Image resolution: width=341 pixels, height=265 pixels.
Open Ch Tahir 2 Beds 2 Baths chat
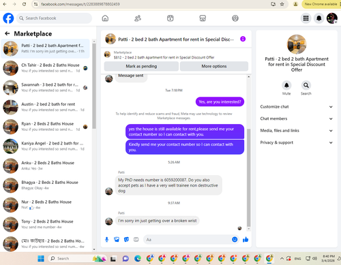tap(46, 68)
